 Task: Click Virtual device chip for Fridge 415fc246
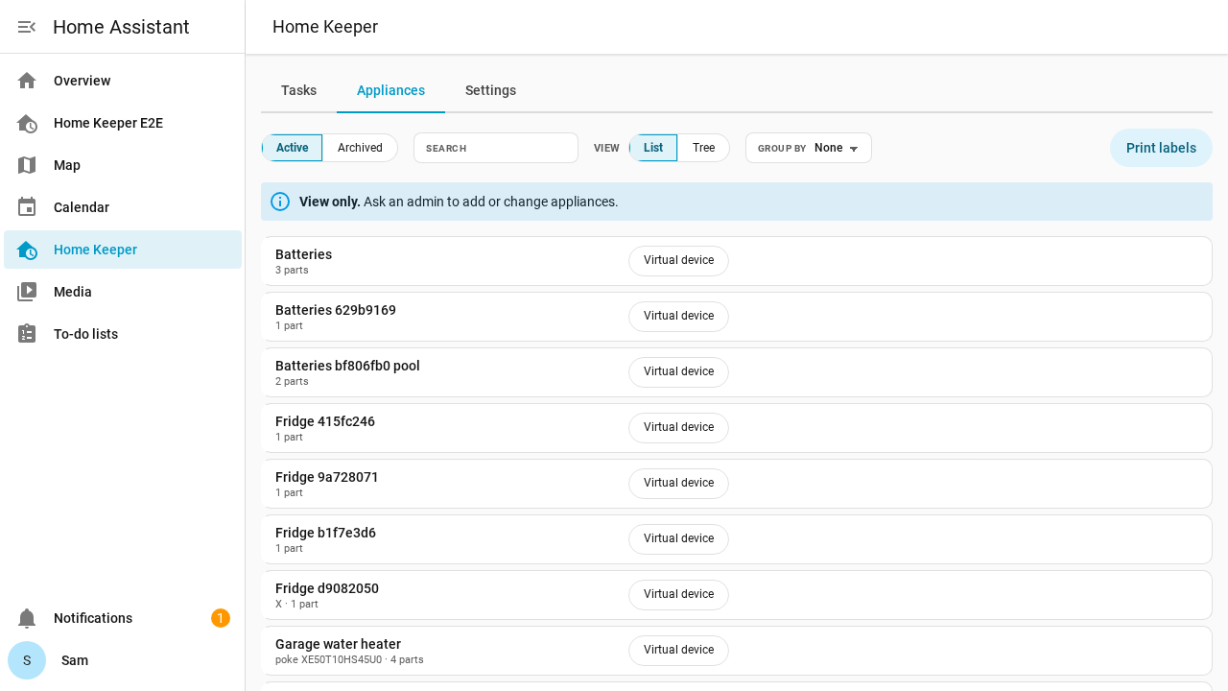tap(678, 427)
